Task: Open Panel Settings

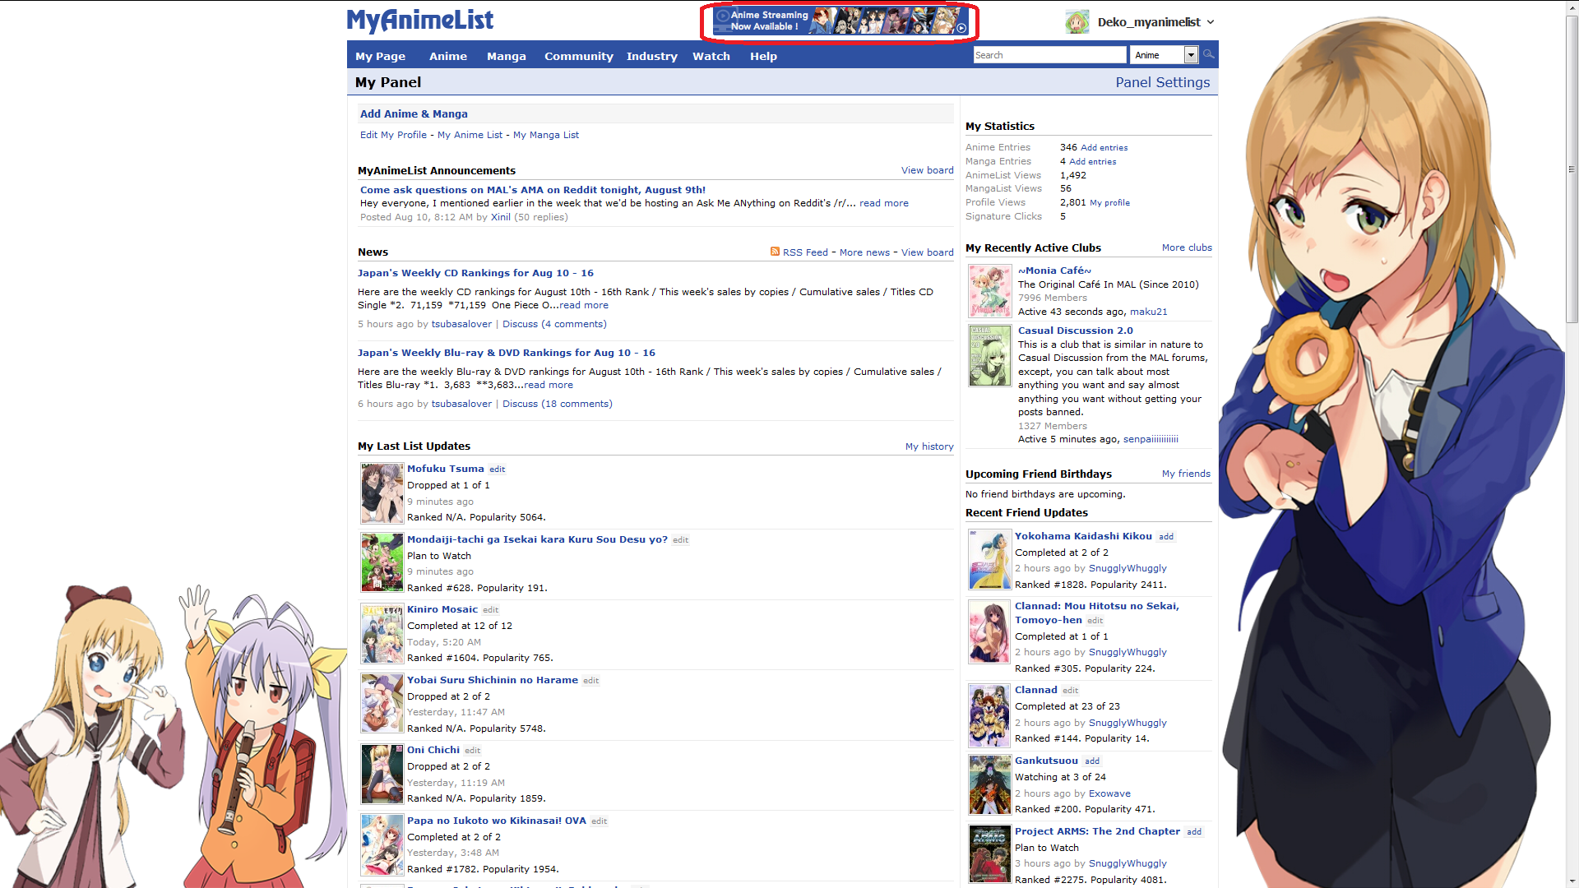Action: point(1162,82)
